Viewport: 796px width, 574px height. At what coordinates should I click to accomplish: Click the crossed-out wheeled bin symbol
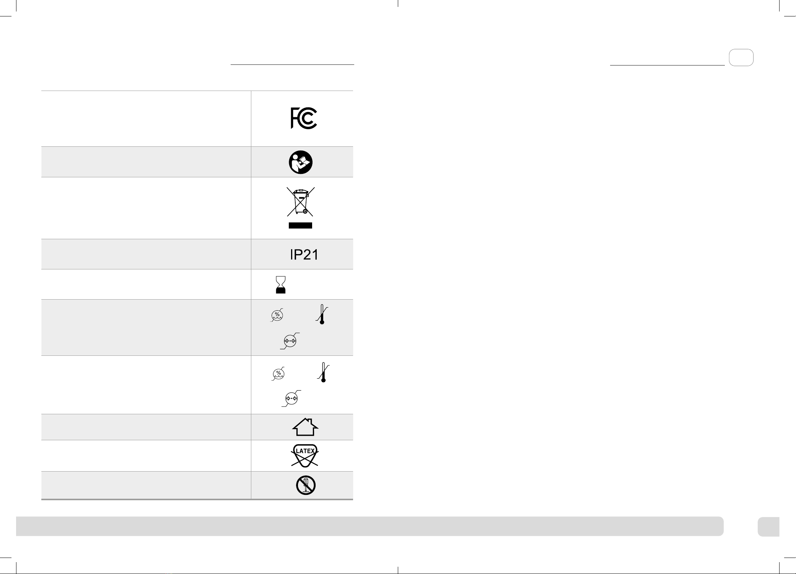pos(300,202)
